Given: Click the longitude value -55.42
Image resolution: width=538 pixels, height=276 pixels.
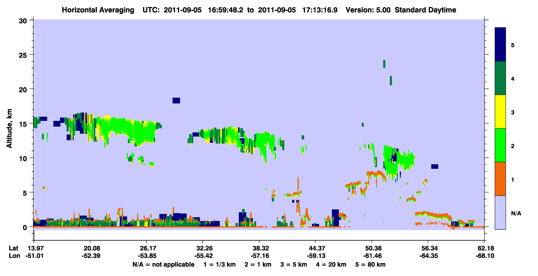Looking at the screenshot, I should (203, 256).
